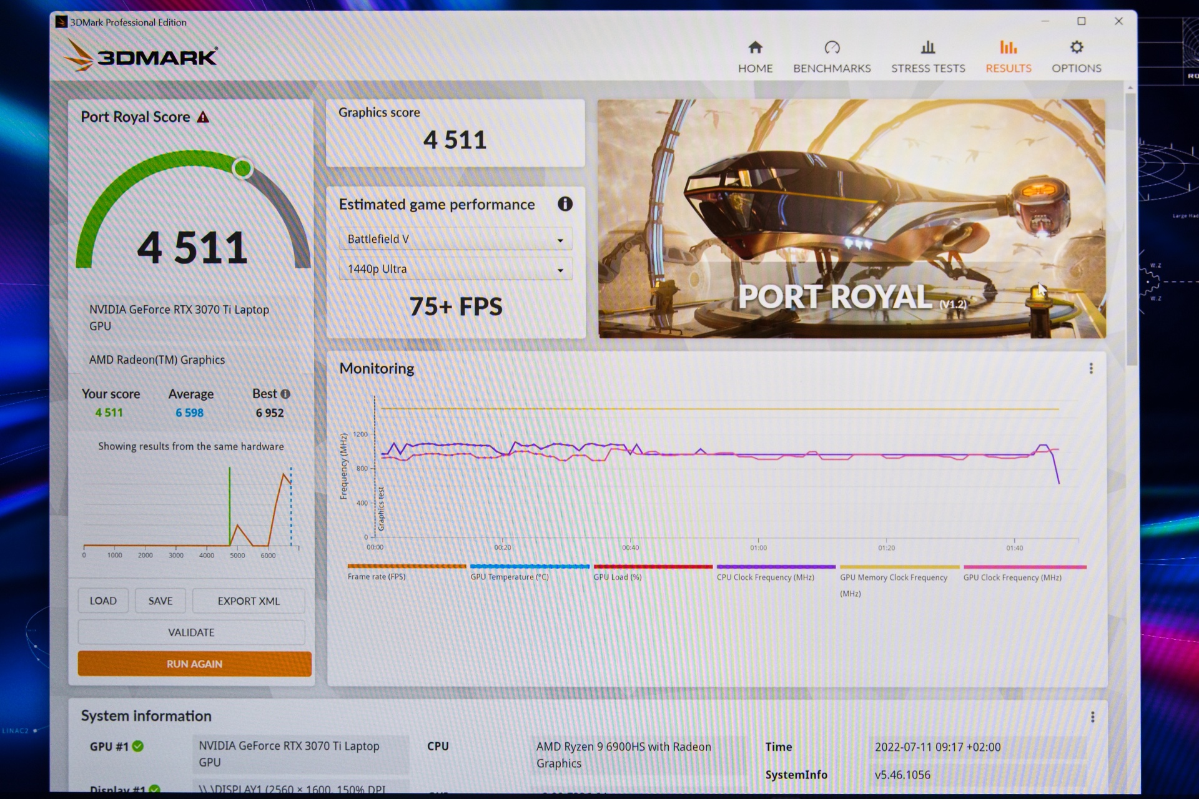Open Benchmarks via the gauge icon
Image resolution: width=1199 pixels, height=799 pixels.
coord(832,48)
